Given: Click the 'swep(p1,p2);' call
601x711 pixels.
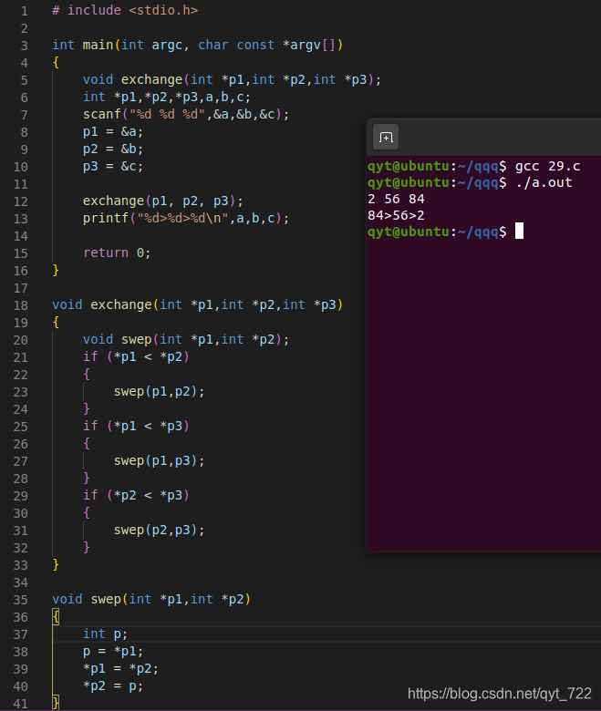Looking at the screenshot, I should [x=160, y=391].
